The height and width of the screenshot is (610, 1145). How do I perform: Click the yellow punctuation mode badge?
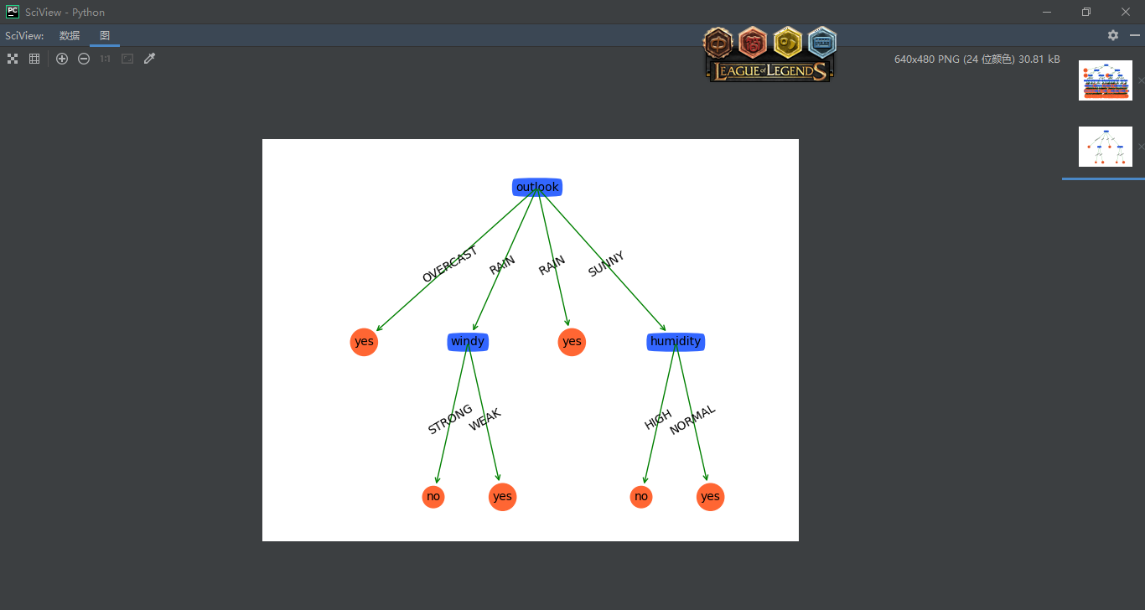tap(788, 42)
